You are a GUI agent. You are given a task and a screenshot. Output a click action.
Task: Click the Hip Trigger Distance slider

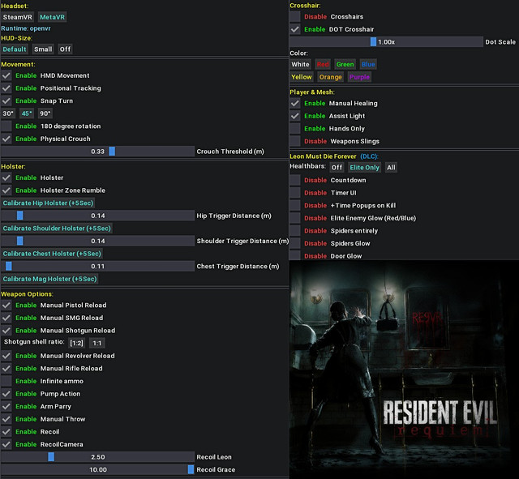[97, 216]
